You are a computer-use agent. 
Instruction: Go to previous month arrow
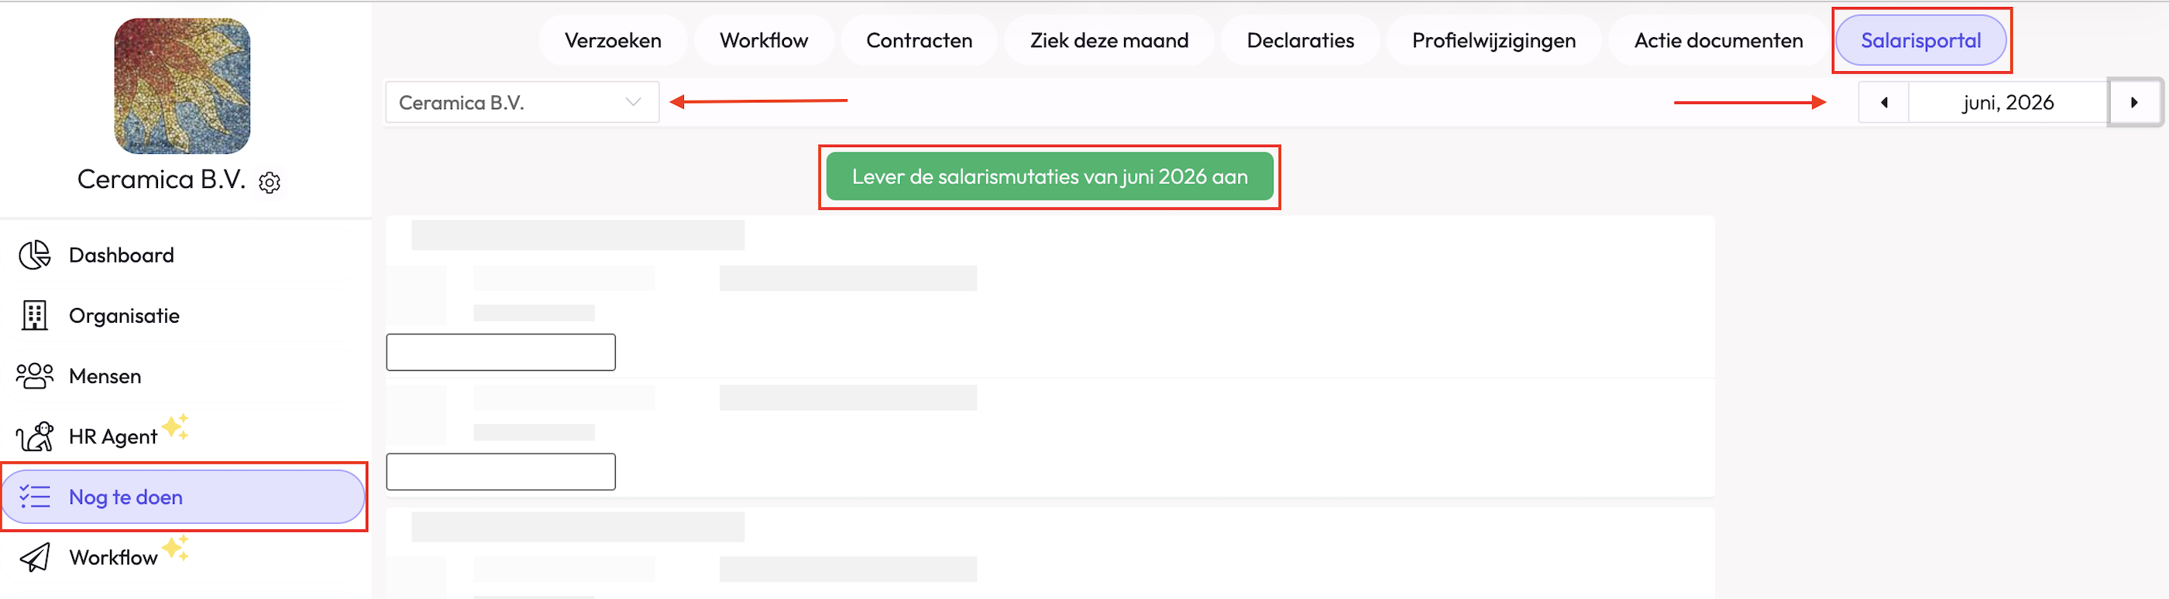click(1884, 103)
